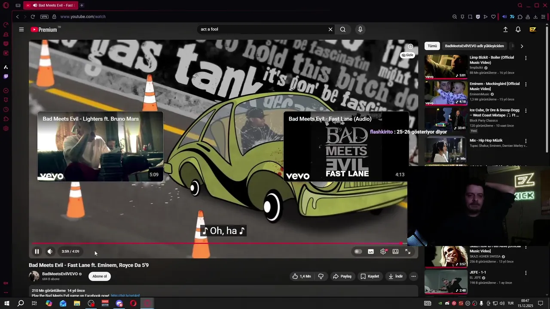Save video with Kaydet button

click(x=370, y=276)
